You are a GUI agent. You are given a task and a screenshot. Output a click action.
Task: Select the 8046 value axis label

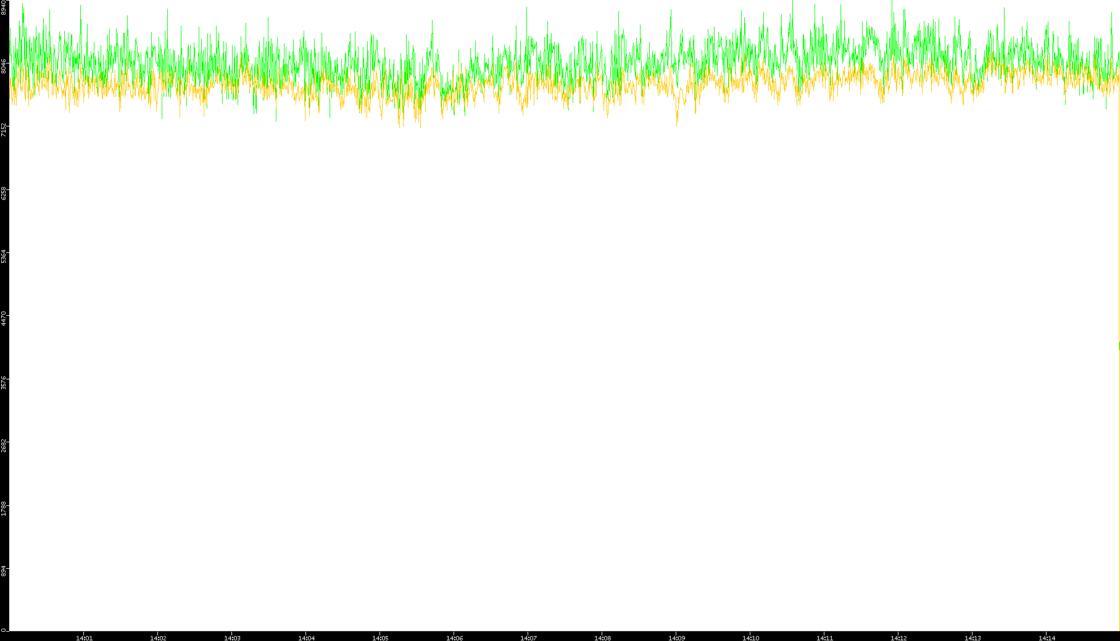[4, 66]
